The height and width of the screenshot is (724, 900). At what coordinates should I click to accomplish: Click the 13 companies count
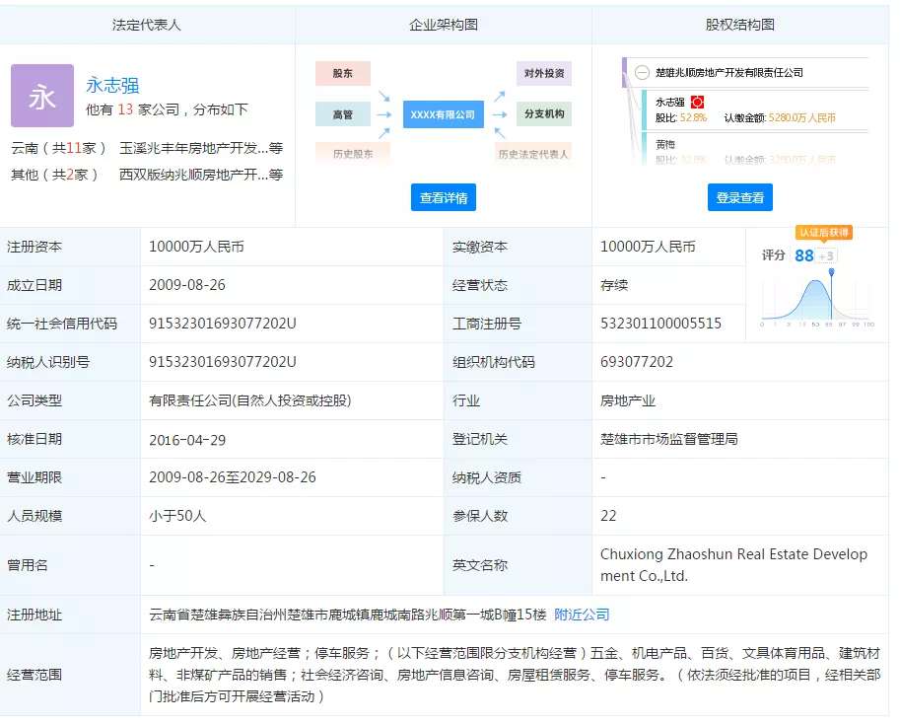(125, 109)
